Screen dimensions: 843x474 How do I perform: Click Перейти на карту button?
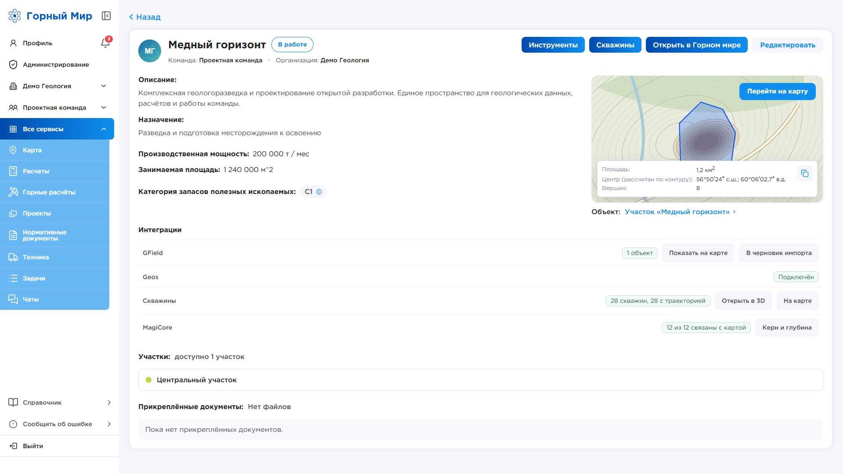pos(777,91)
